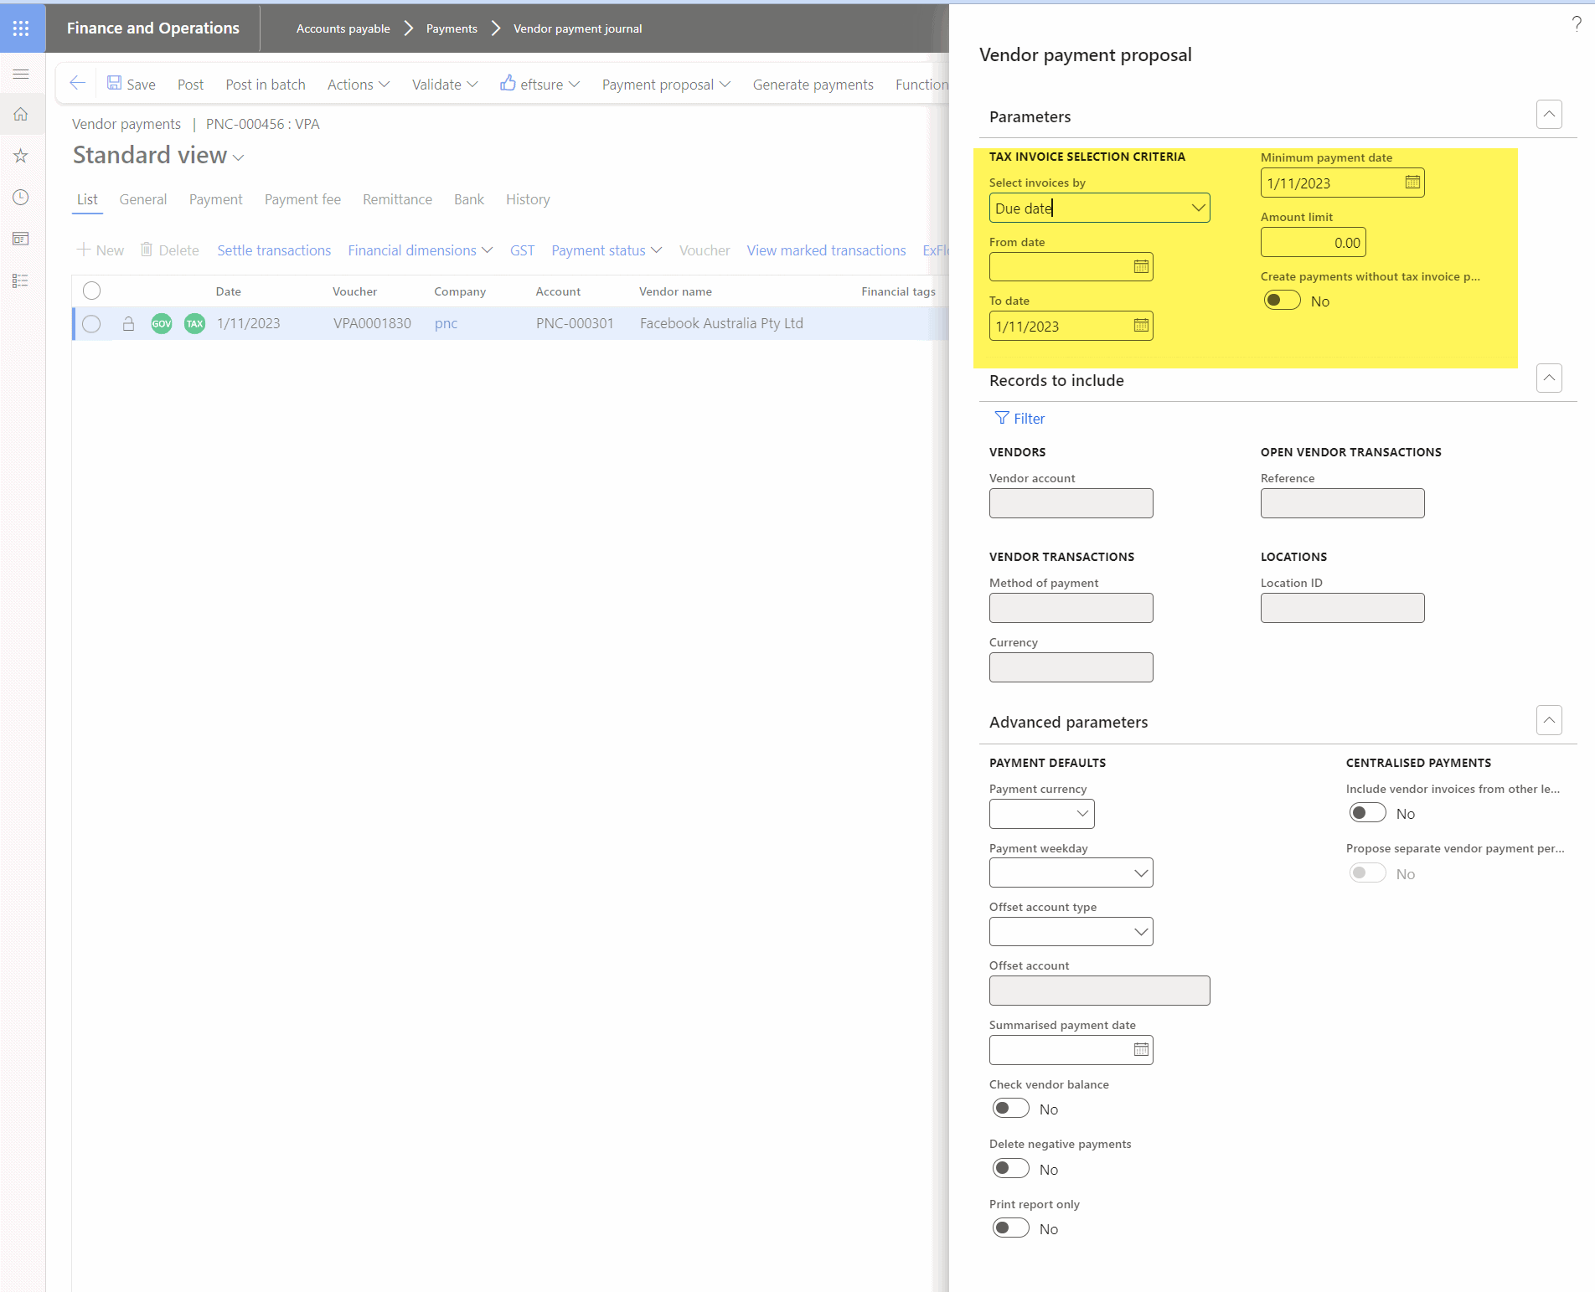Click View marked transactions link
The image size is (1595, 1292).
[826, 250]
